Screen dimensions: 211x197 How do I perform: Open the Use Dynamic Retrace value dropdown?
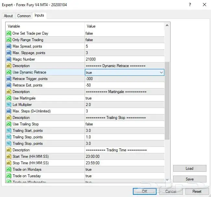[161, 73]
